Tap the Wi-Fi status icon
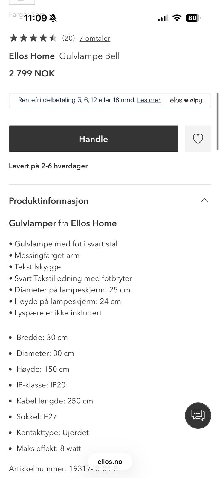Screen dimensions: 220x478 [x=177, y=18]
